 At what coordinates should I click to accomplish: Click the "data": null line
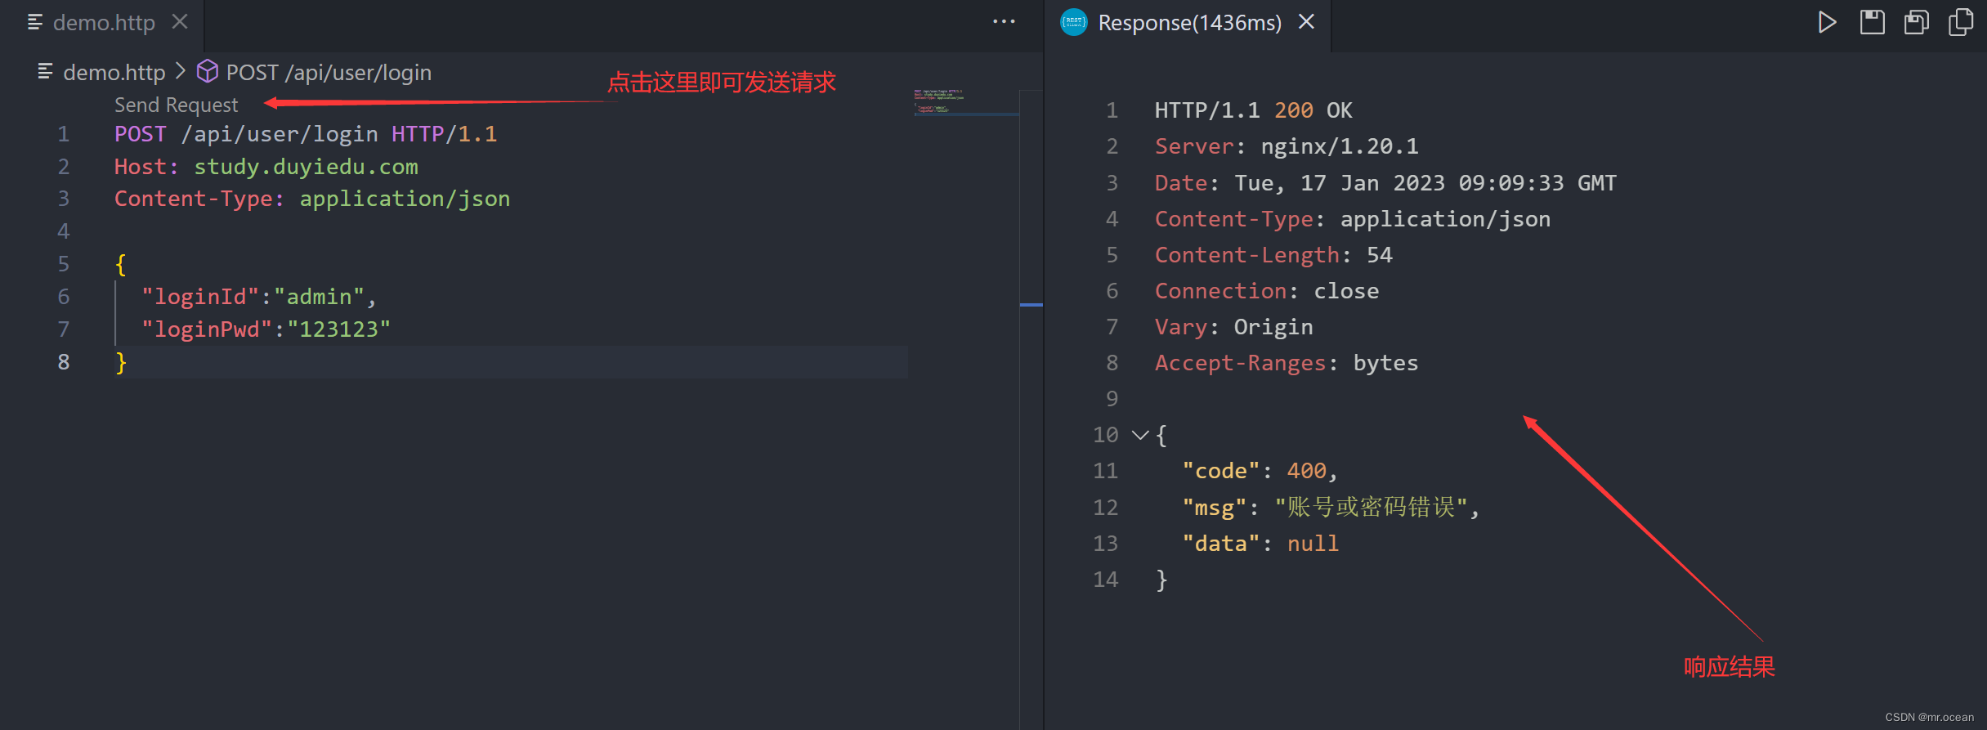click(1260, 544)
